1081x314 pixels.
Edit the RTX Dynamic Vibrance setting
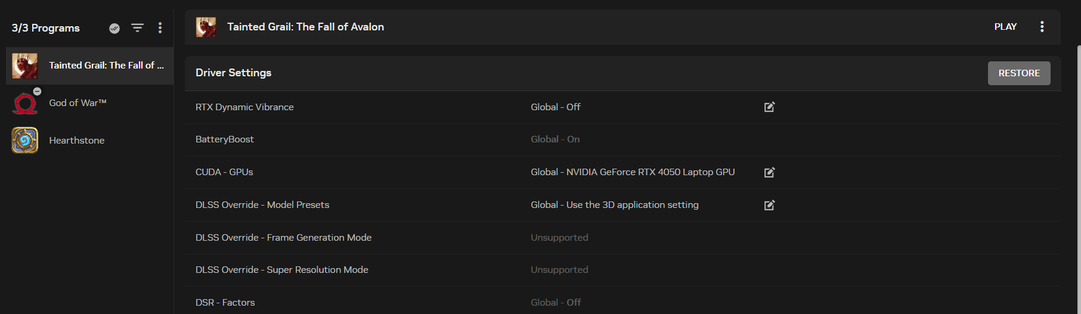769,107
